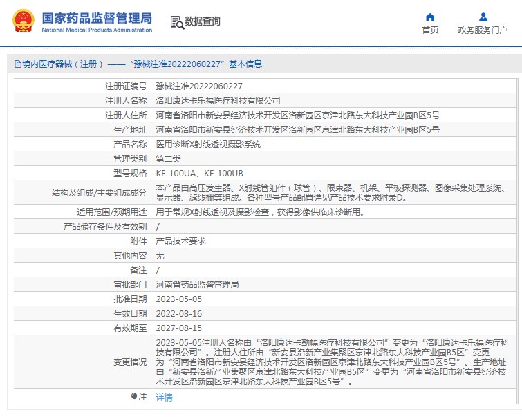Viewport: 522px width, 419px height.
Task: Click the 型号规格 label
Action: [130, 174]
